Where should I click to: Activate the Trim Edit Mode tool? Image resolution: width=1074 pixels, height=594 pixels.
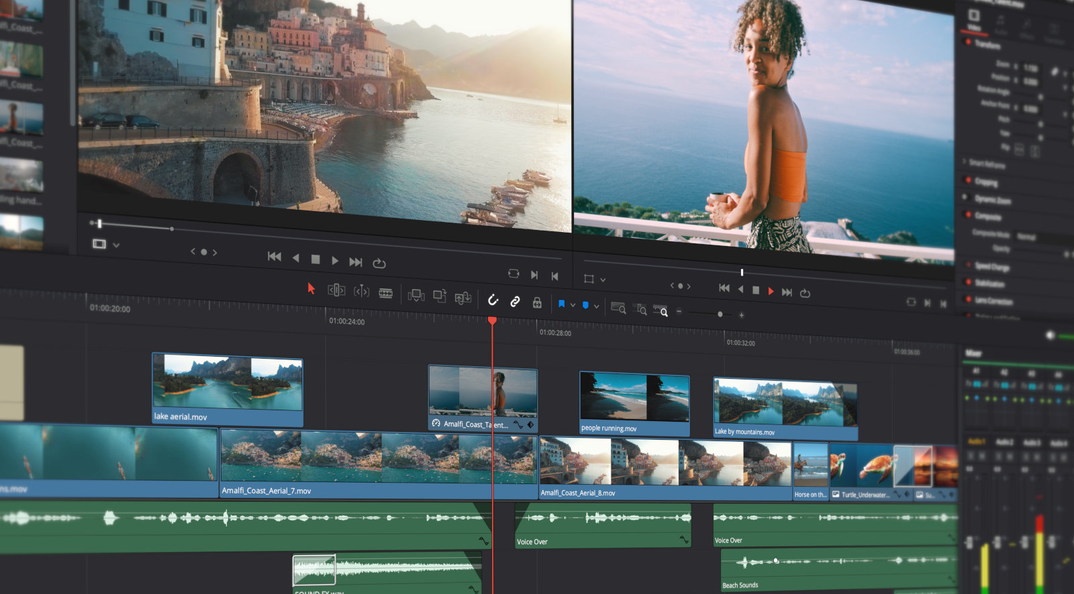point(336,290)
